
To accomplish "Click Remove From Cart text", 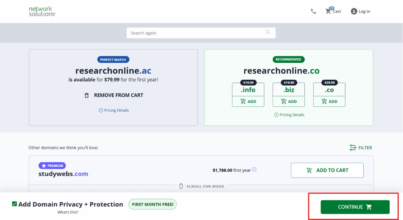I will 118,95.
